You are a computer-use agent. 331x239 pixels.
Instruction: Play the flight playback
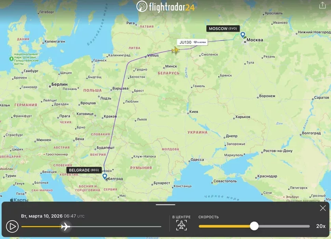click(x=12, y=226)
